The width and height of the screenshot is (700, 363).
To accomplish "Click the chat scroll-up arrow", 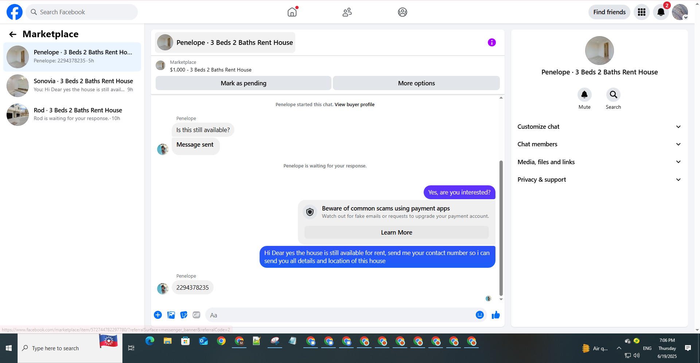I will coord(501,98).
